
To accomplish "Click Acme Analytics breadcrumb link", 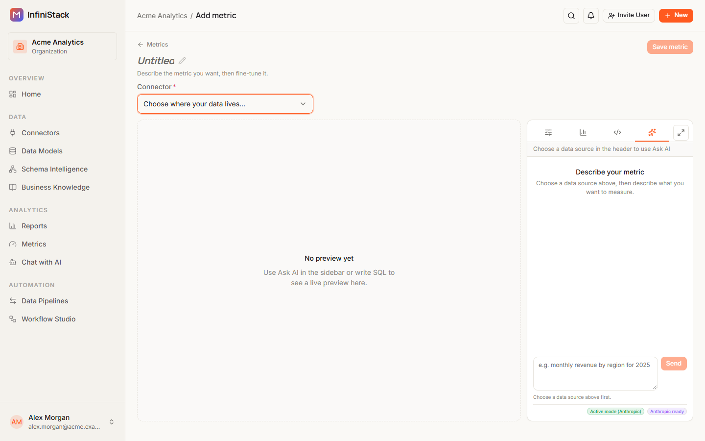I will pyautogui.click(x=162, y=16).
